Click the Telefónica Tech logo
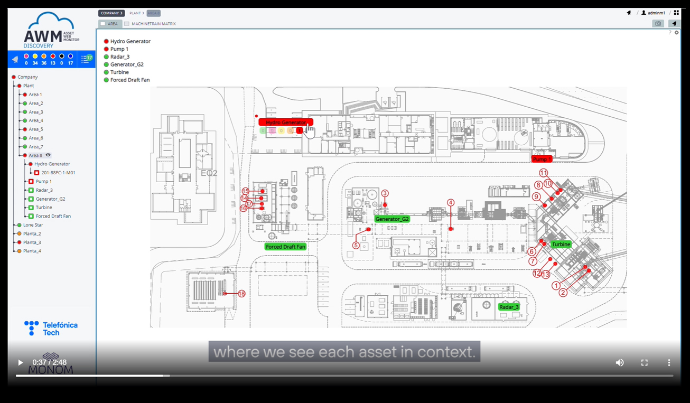The height and width of the screenshot is (403, 690). coord(51,328)
